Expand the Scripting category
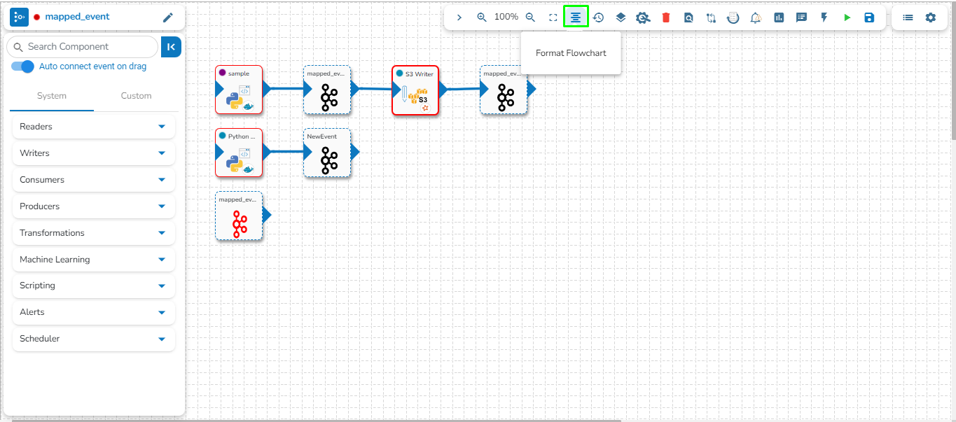 (x=94, y=286)
